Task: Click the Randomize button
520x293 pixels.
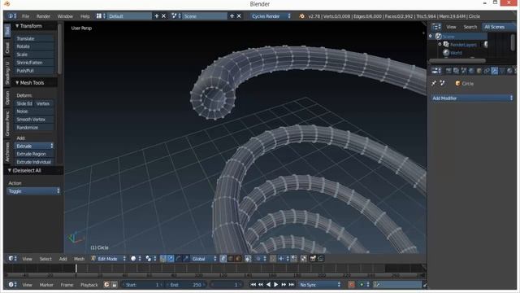Action: (x=34, y=127)
